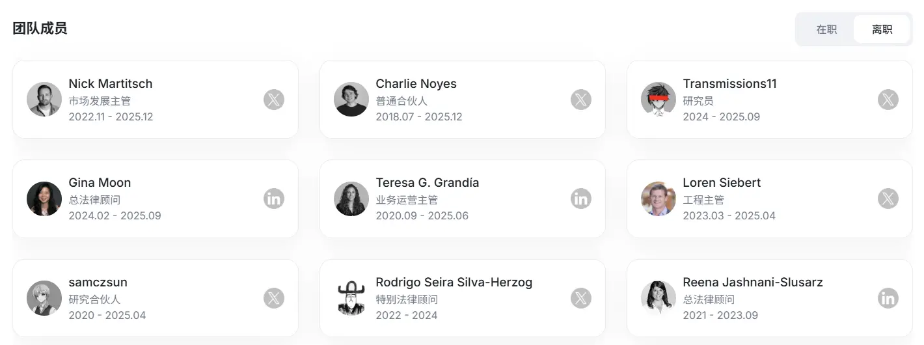This screenshot has width=924, height=345.
Task: Click Rodrigo Seira Silva-Herzog's X icon
Action: (x=581, y=298)
